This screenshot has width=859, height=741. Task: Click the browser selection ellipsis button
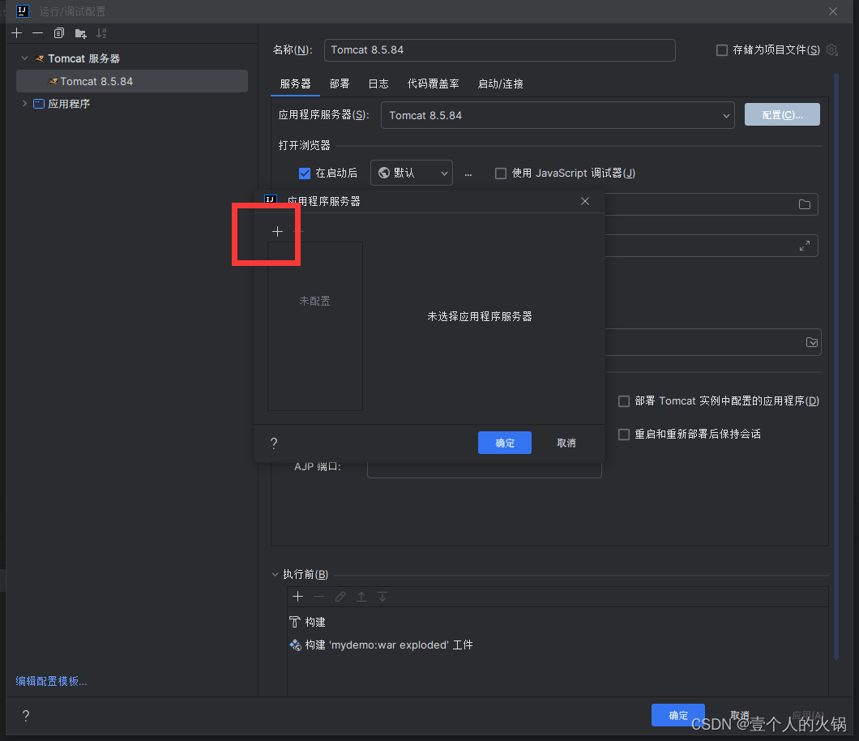[x=468, y=173]
